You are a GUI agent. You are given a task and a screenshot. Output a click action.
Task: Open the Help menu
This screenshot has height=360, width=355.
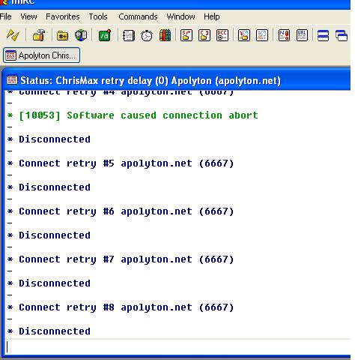pyautogui.click(x=212, y=16)
